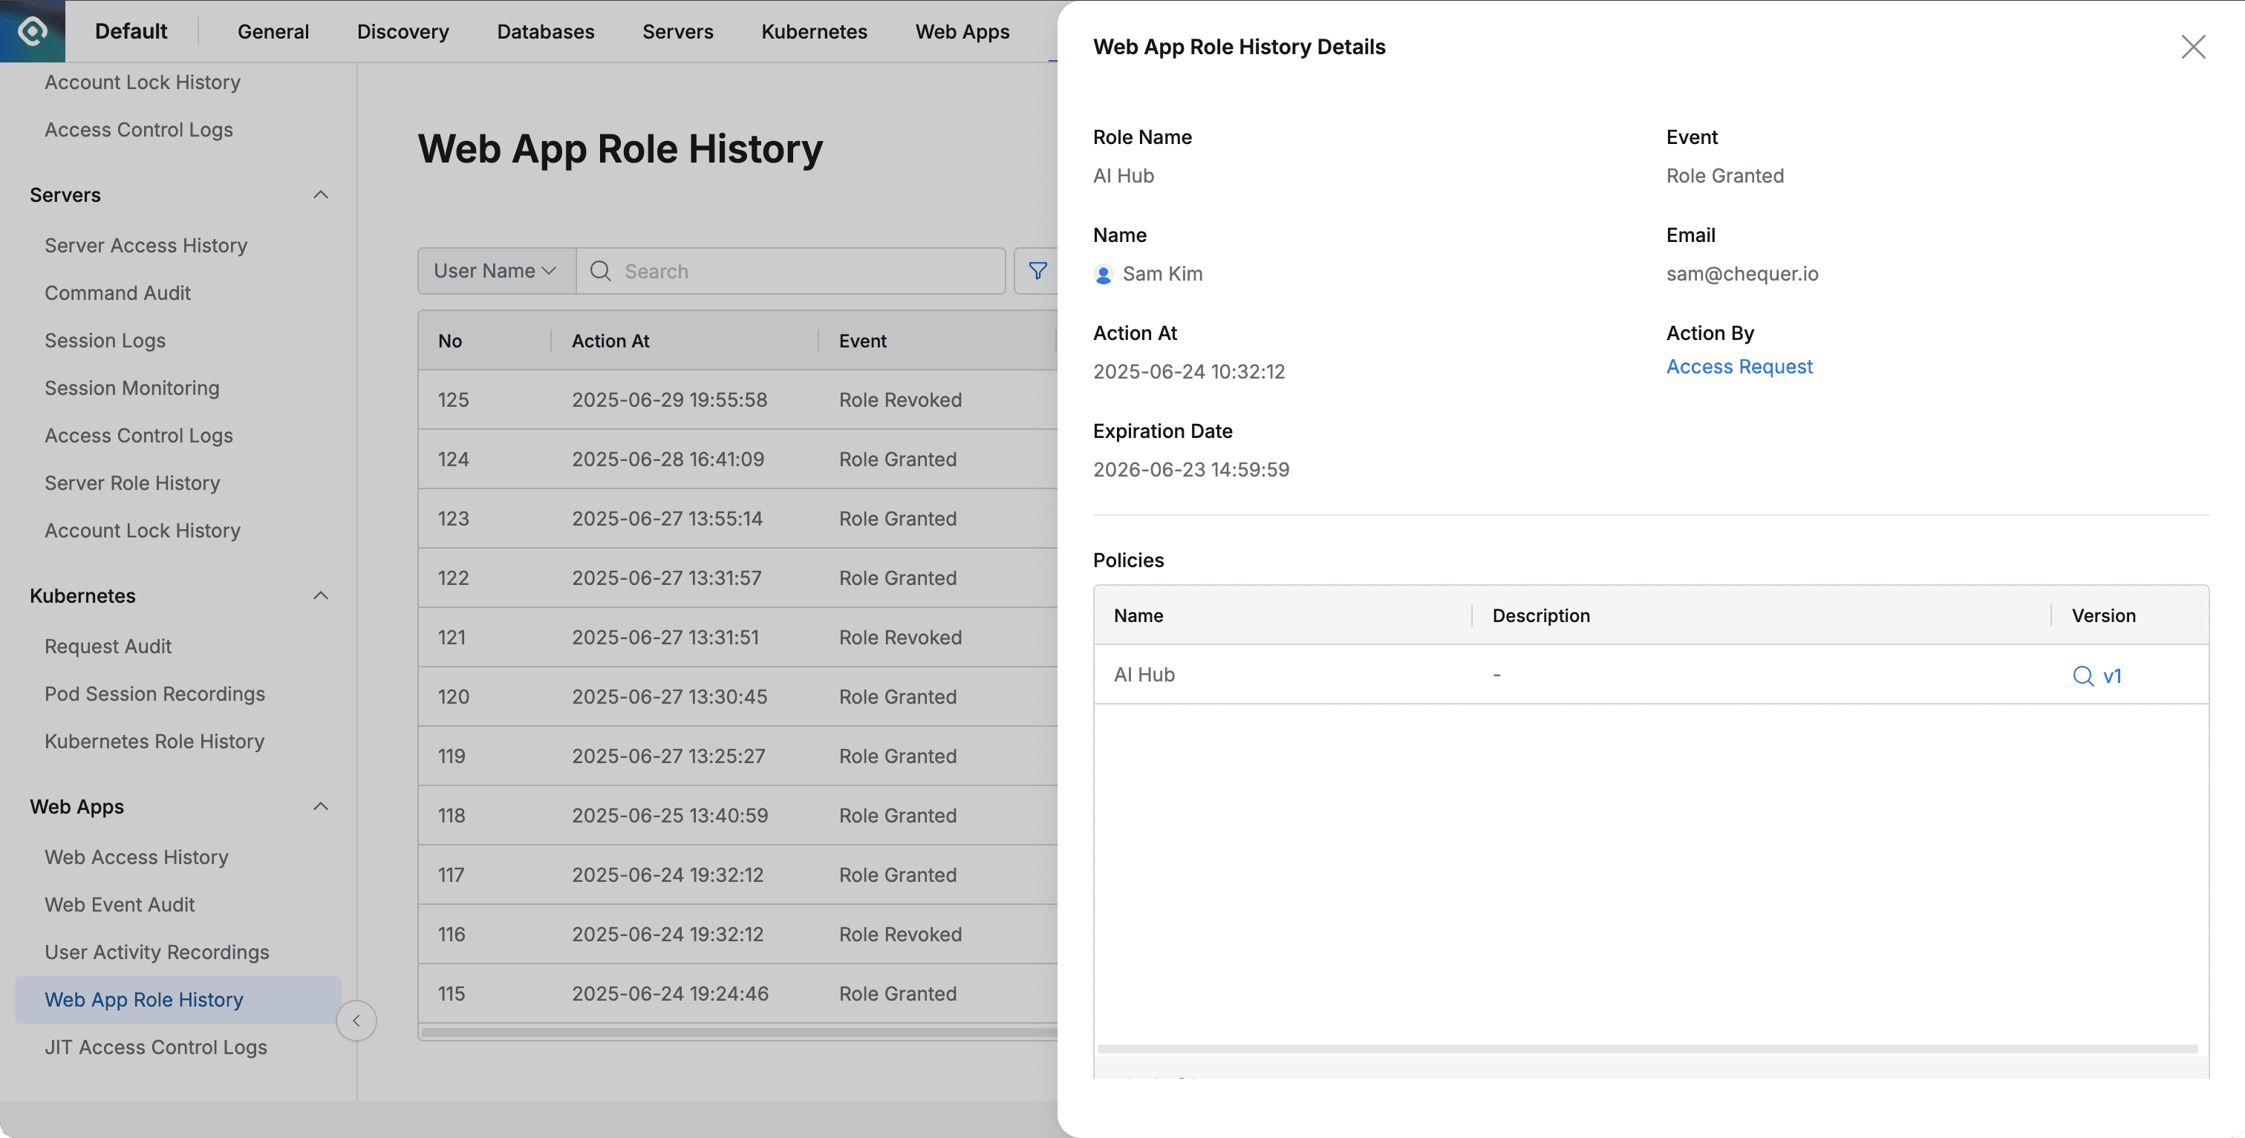Open JIT Access Control Logs

pos(155,1047)
